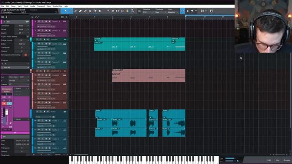This screenshot has height=164, width=292.
Task: Record-arm the Serum 3 track
Action: point(46,62)
